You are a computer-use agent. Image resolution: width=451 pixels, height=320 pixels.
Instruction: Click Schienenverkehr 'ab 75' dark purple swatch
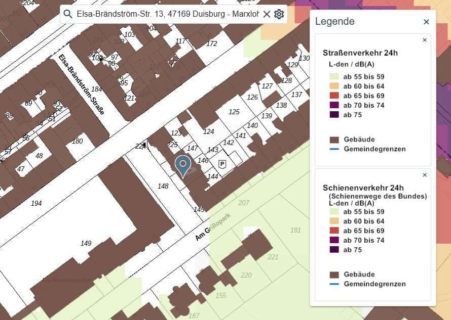(334, 250)
